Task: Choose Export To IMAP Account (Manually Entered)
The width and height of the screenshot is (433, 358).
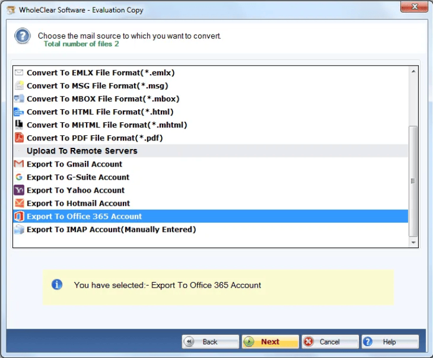Action: click(211, 229)
